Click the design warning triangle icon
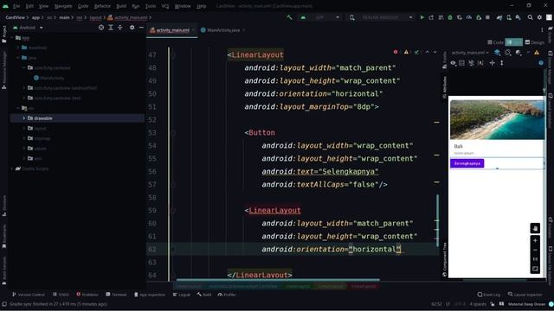This screenshot has width=554, height=311. (x=537, y=53)
